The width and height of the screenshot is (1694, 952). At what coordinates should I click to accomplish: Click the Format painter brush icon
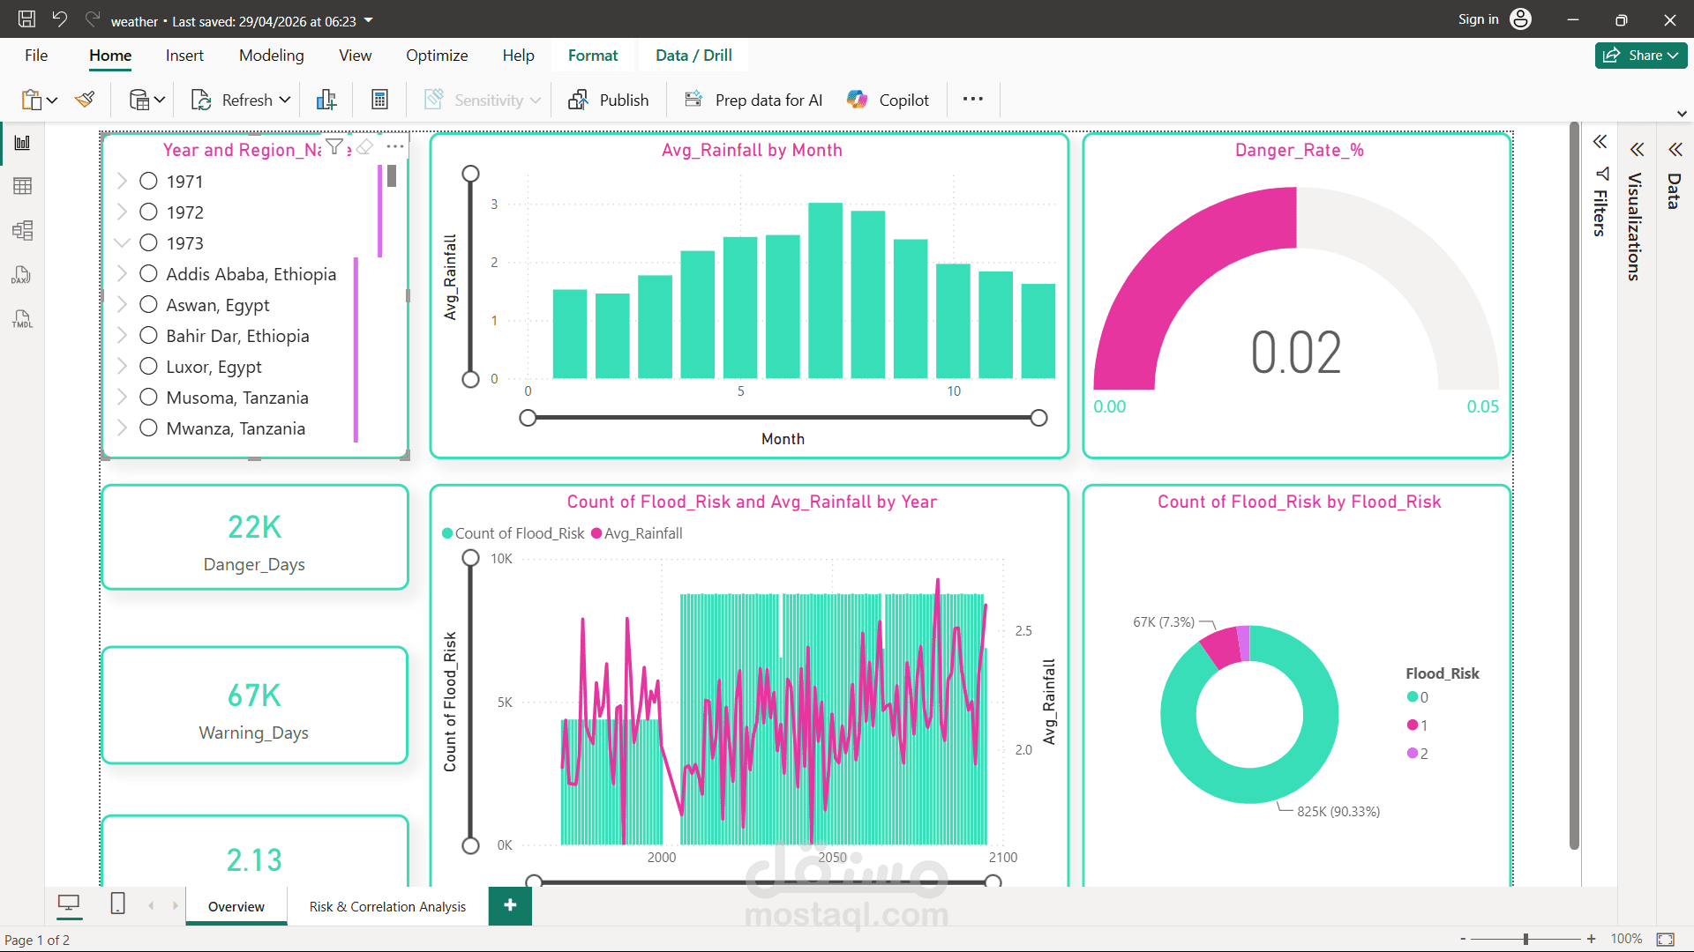pyautogui.click(x=85, y=100)
